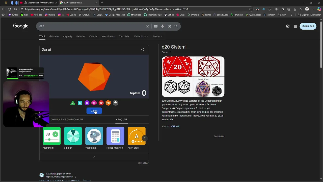Click Geri bildirim under knowledge panel

click(219, 136)
